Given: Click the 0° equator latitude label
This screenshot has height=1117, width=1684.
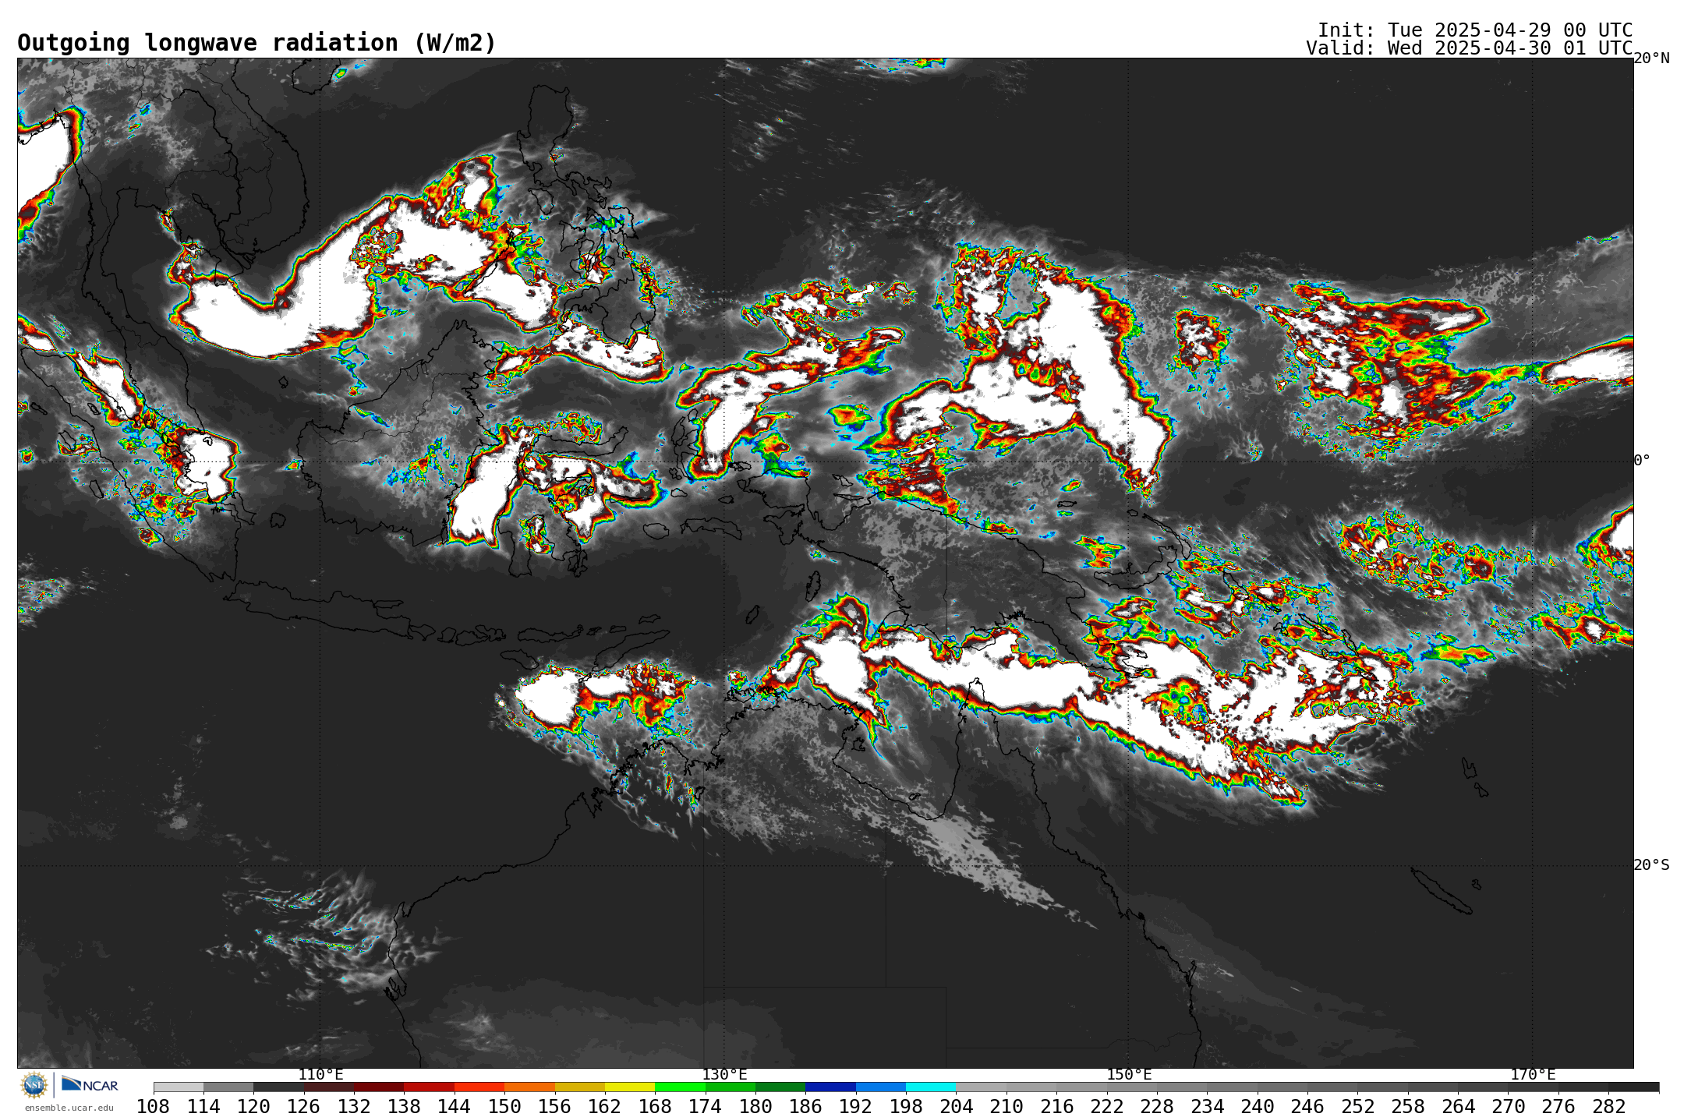Looking at the screenshot, I should 1642,461.
